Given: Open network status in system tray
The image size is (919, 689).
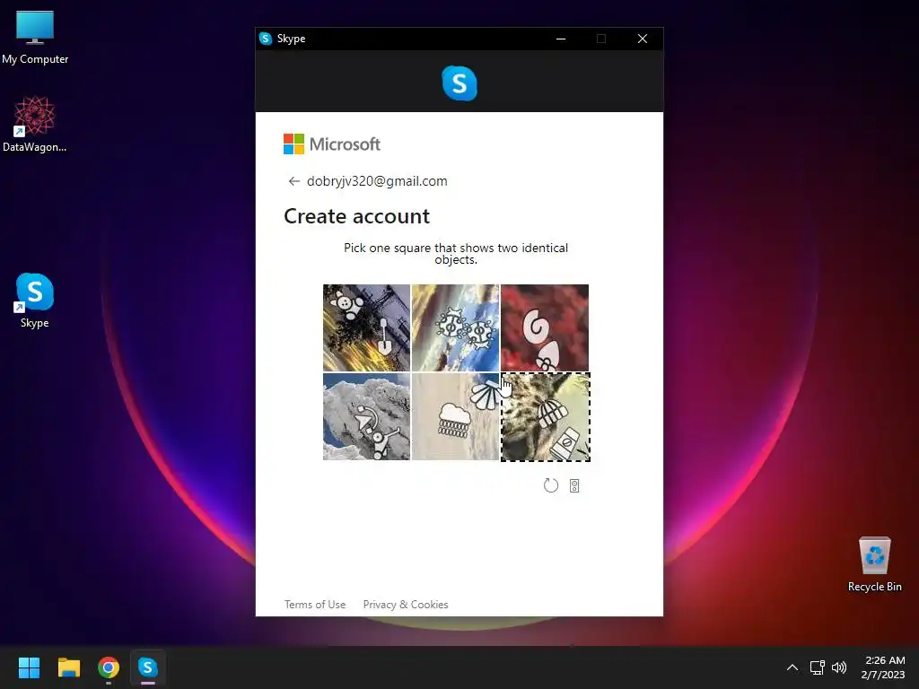Looking at the screenshot, I should (817, 667).
